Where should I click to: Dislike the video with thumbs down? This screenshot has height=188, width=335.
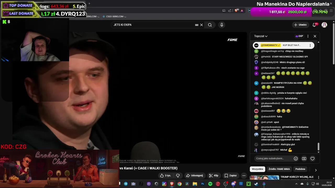coord(178,175)
